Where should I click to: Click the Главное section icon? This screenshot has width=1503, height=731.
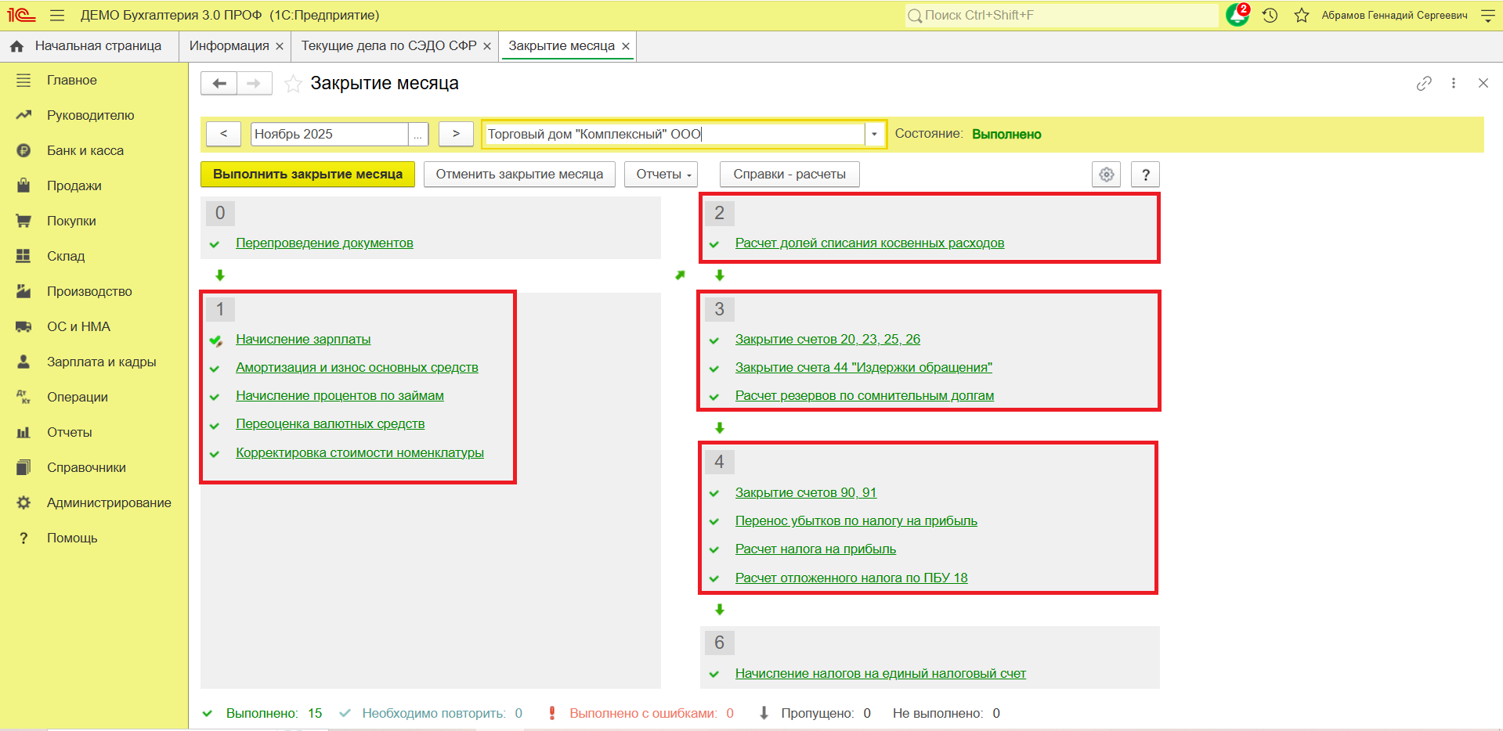click(23, 80)
